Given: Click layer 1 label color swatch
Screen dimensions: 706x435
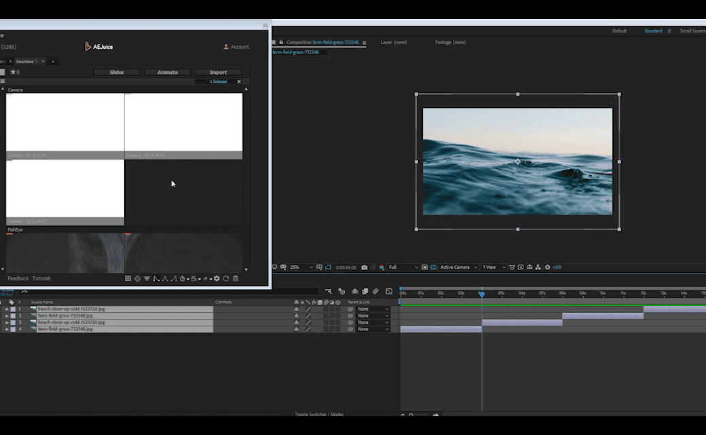Looking at the screenshot, I should click(x=13, y=309).
